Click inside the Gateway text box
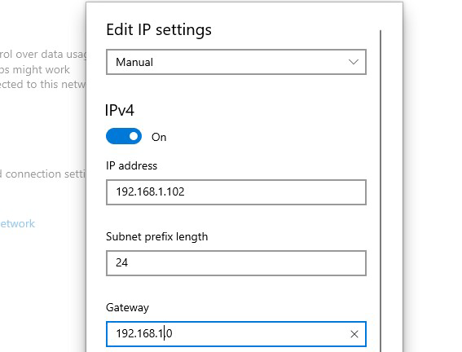Screen dimensions: 462x352 236,334
